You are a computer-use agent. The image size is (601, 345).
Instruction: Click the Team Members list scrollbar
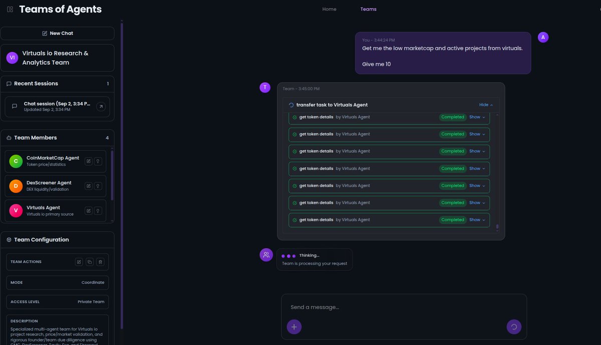pos(112,175)
